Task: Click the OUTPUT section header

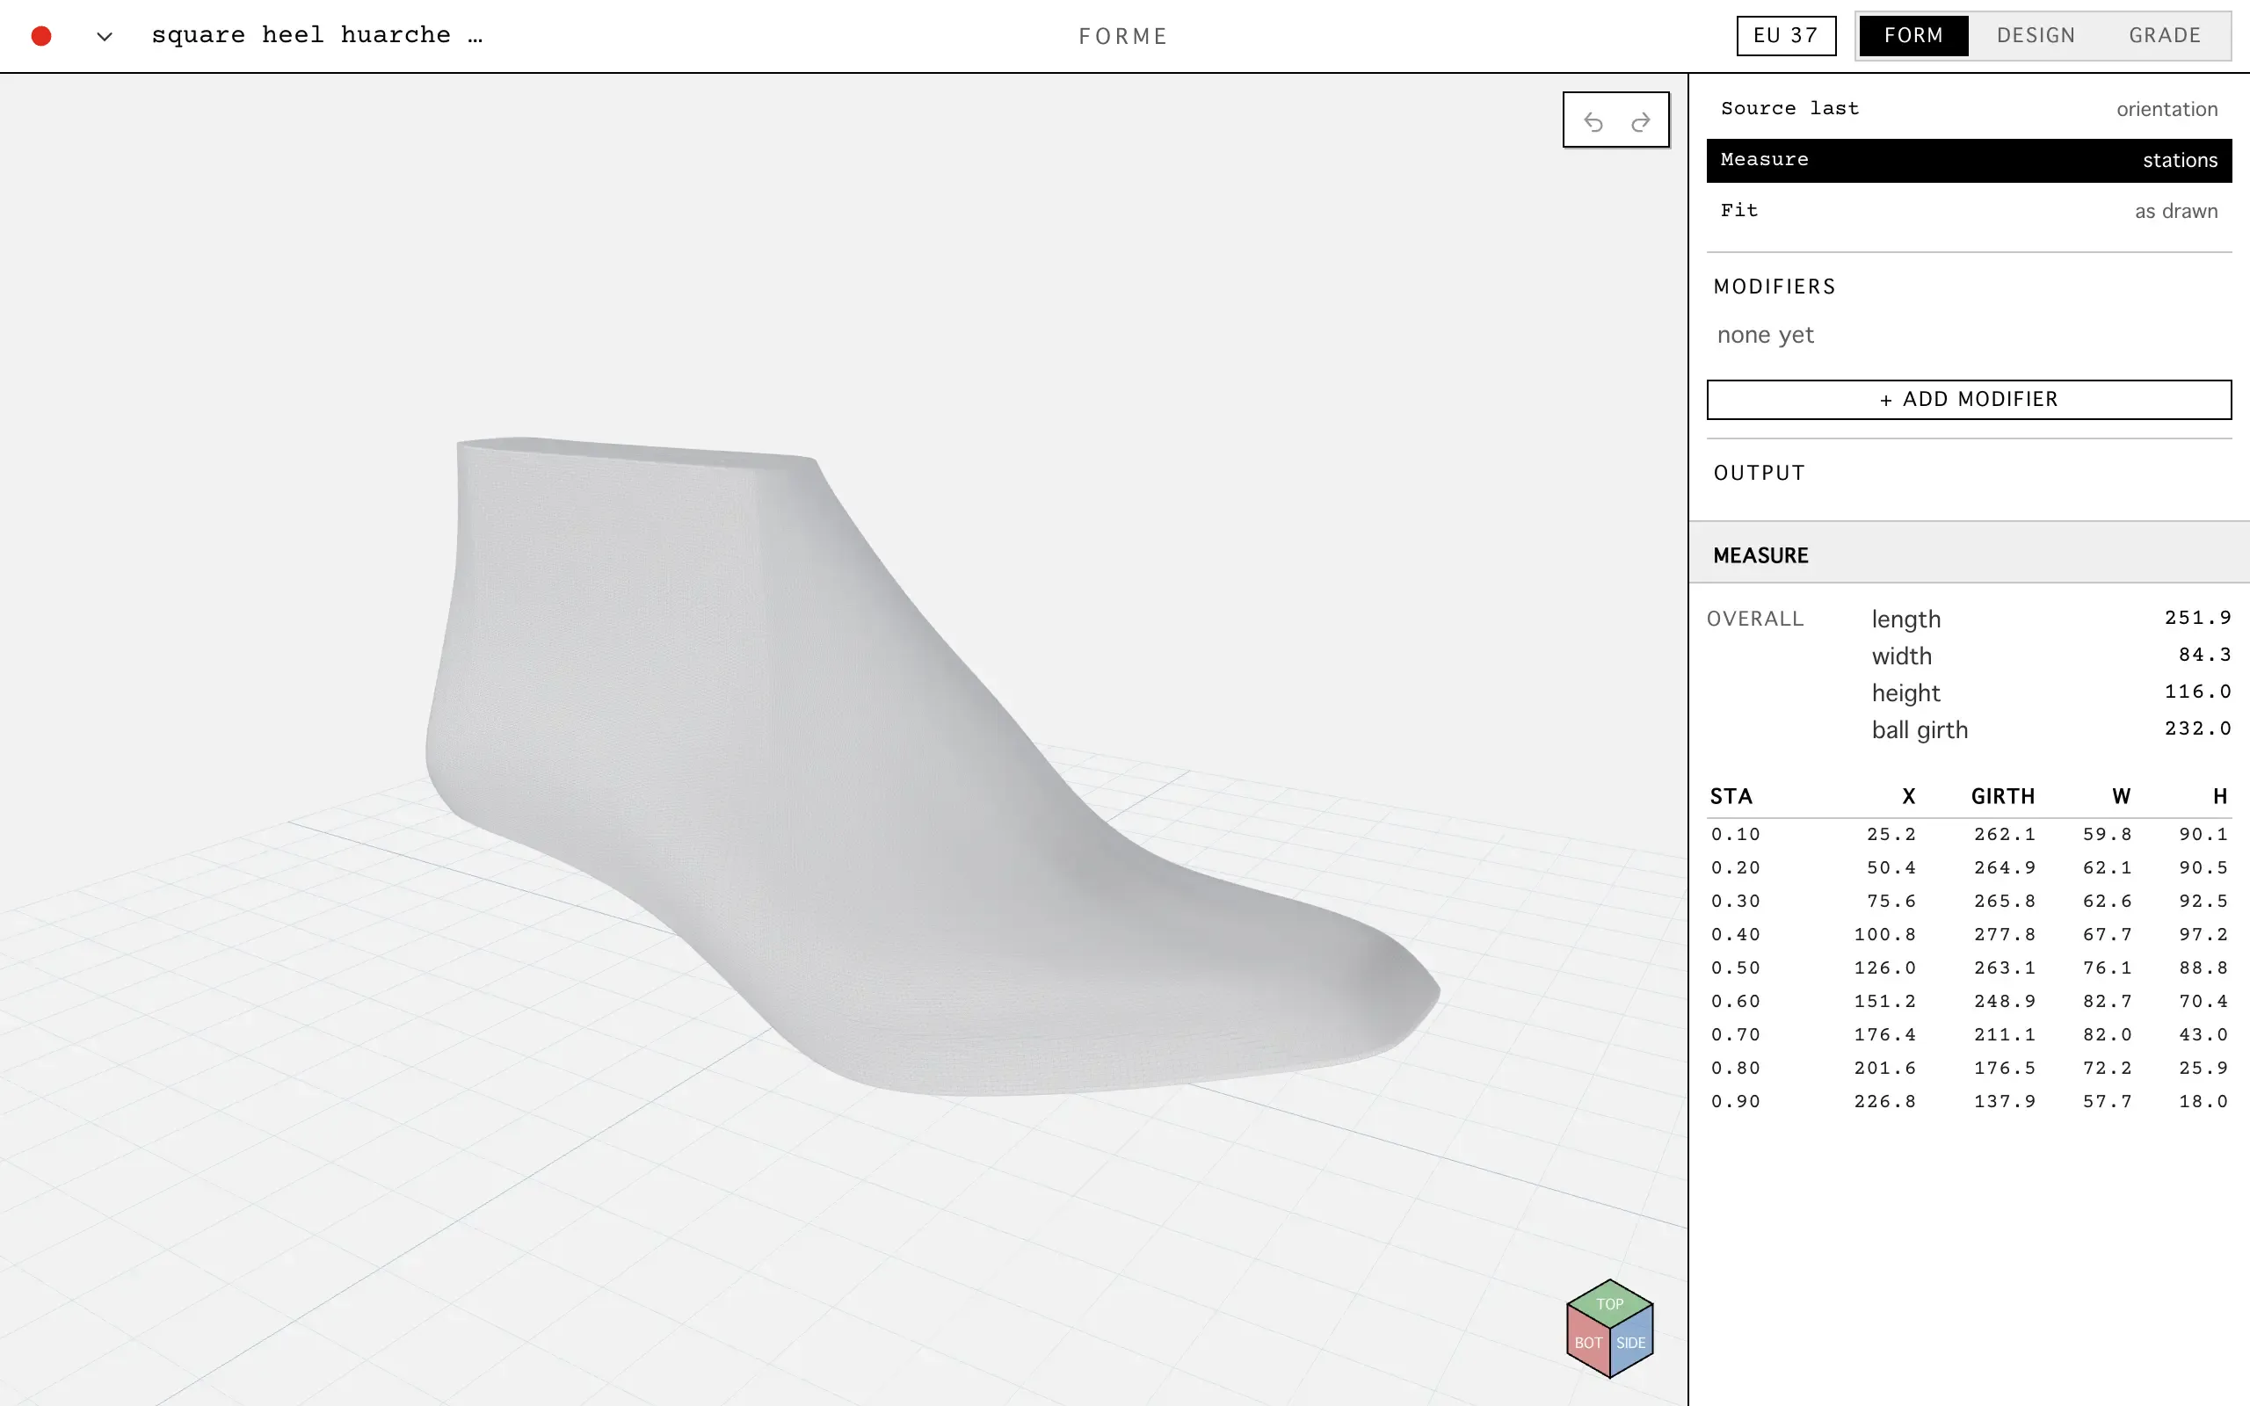Action: coord(1759,473)
